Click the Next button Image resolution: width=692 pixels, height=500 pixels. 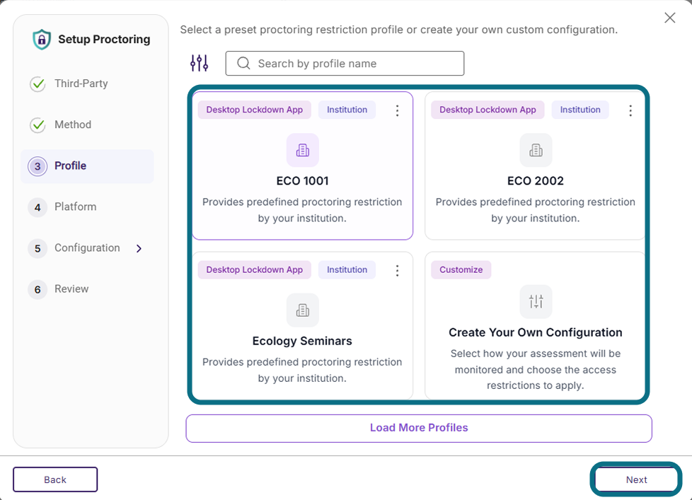[x=636, y=479]
